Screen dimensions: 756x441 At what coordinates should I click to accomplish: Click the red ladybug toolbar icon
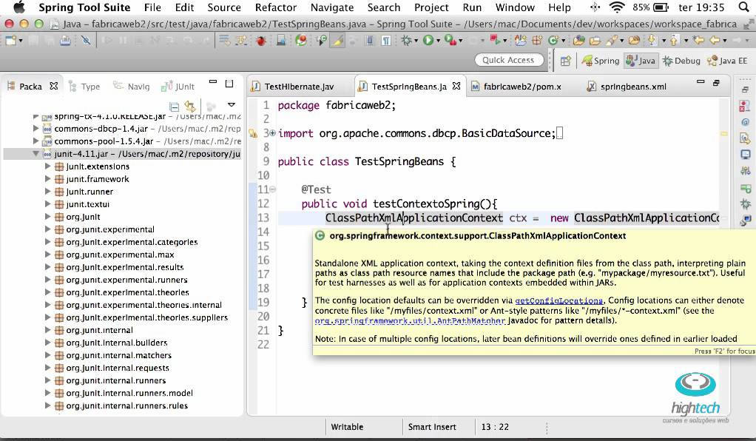coord(261,41)
